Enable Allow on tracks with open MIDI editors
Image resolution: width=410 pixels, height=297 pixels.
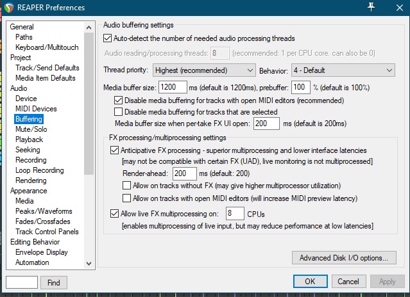pos(127,198)
